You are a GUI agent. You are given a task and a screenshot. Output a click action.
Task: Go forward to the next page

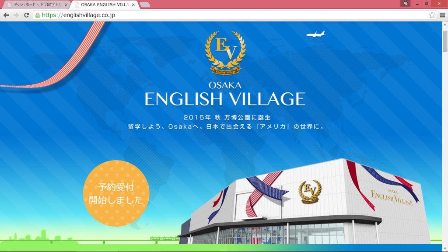16,15
